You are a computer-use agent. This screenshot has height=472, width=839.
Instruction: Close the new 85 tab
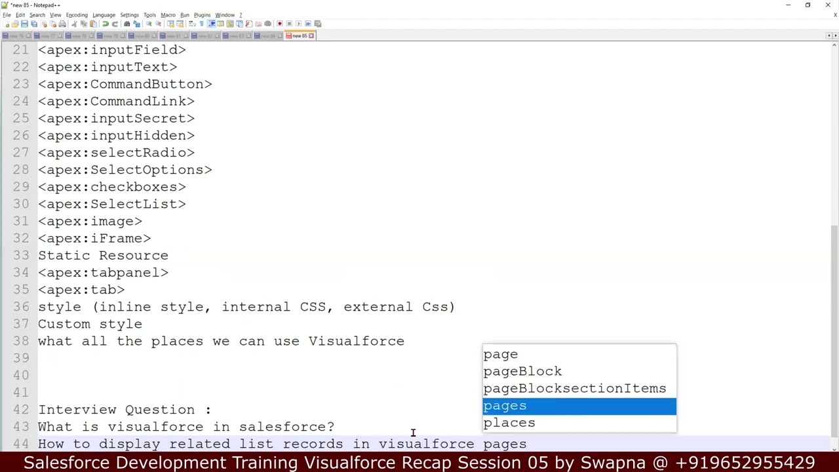click(x=311, y=35)
